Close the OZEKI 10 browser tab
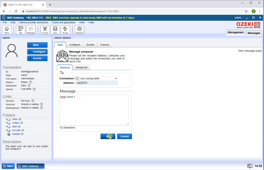Screen dimensions: 264x170 pyautogui.click(x=43, y=5)
